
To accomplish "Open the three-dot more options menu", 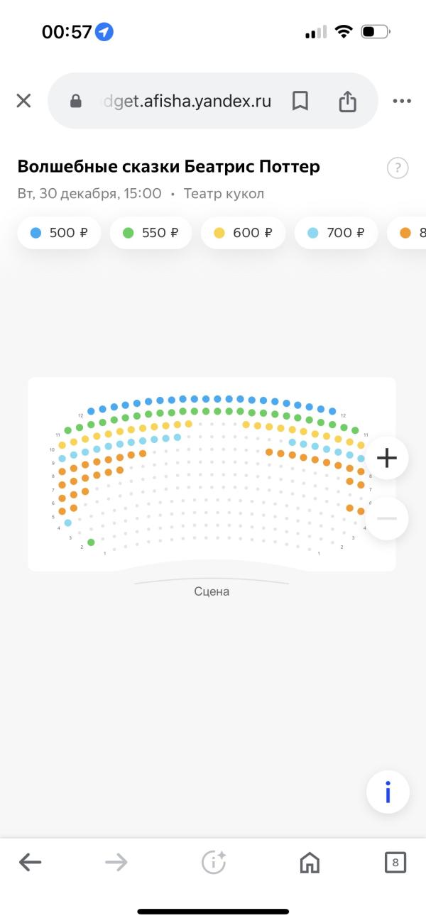I will click(402, 101).
